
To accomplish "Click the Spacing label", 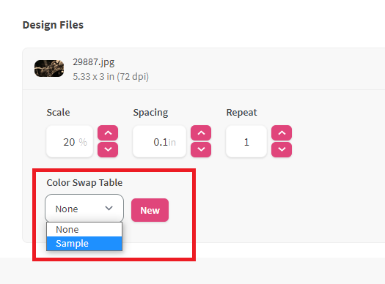I will coord(150,113).
